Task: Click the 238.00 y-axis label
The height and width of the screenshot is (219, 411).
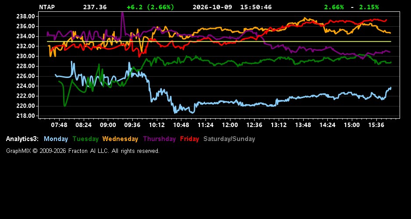Action: pyautogui.click(x=26, y=16)
